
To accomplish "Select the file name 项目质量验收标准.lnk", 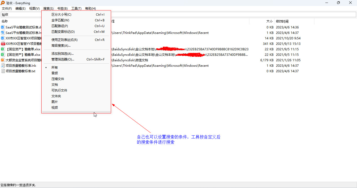I will tap(21, 66).
